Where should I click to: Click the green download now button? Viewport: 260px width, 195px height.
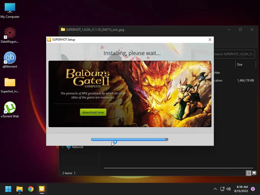pyautogui.click(x=93, y=112)
